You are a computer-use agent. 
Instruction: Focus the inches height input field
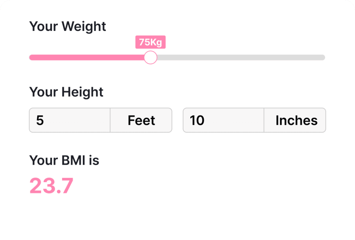(x=223, y=120)
